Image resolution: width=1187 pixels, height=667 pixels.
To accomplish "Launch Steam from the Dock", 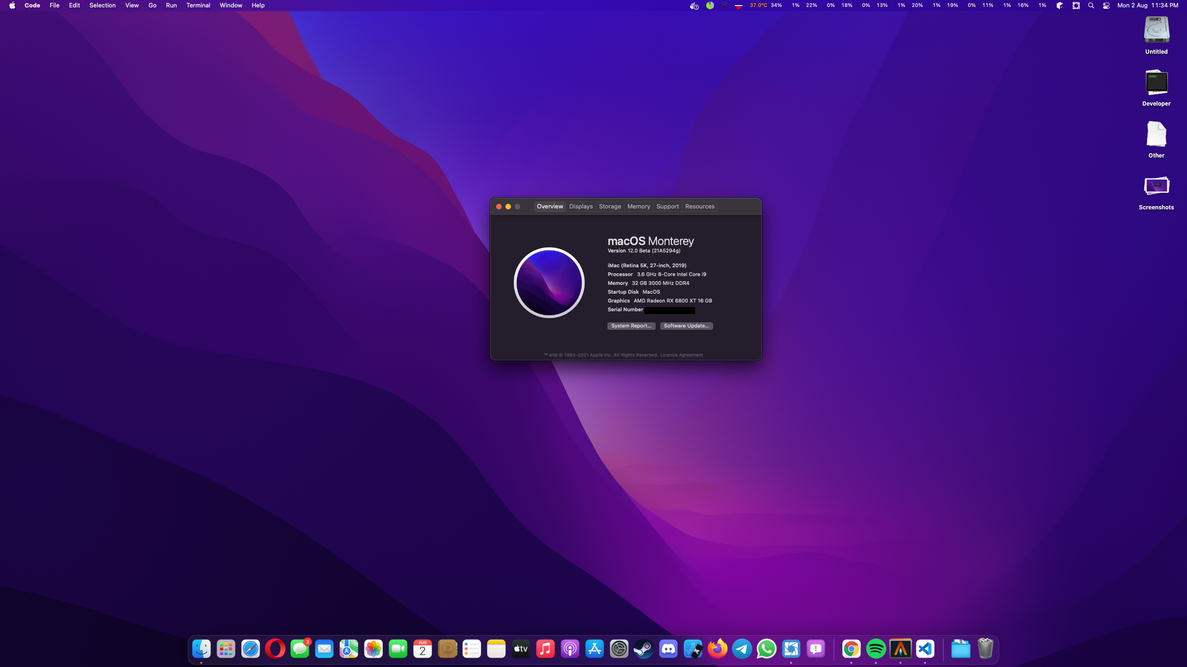I will [644, 649].
